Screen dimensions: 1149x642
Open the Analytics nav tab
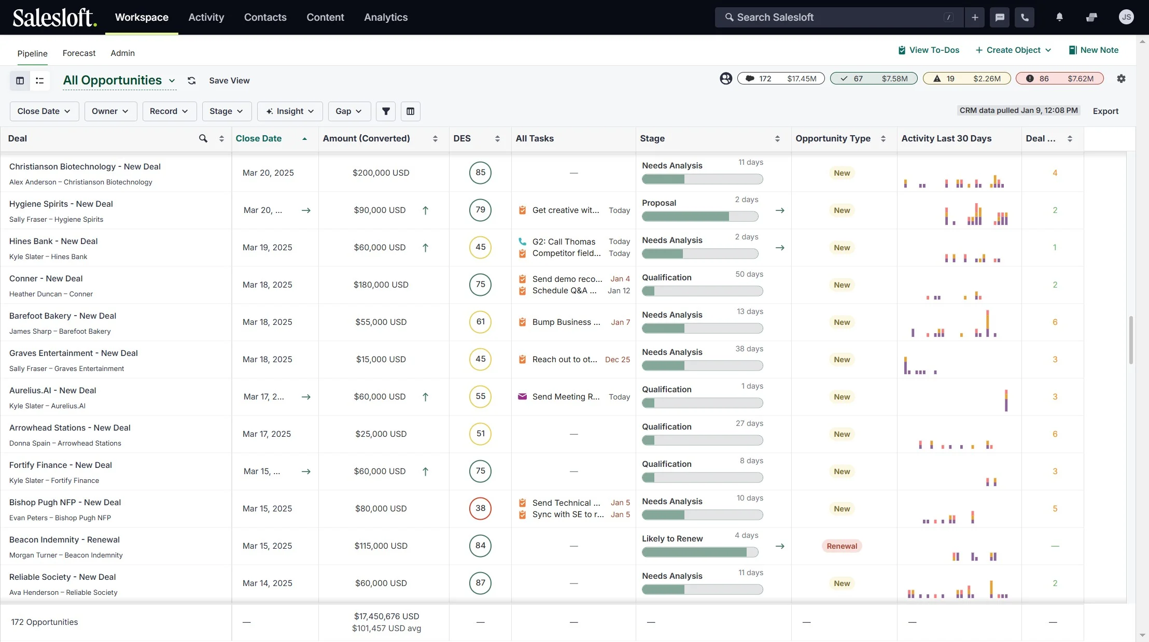386,17
